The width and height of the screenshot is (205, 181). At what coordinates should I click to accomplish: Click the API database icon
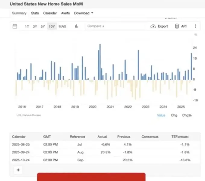pyautogui.click(x=177, y=26)
